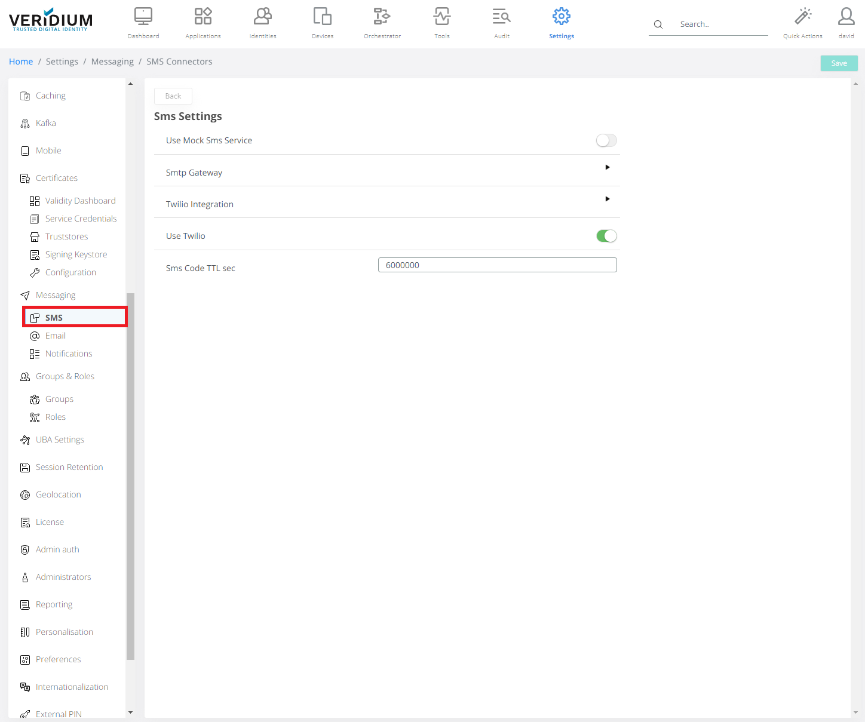Go to Identities via its icon
865x722 pixels.
[263, 17]
